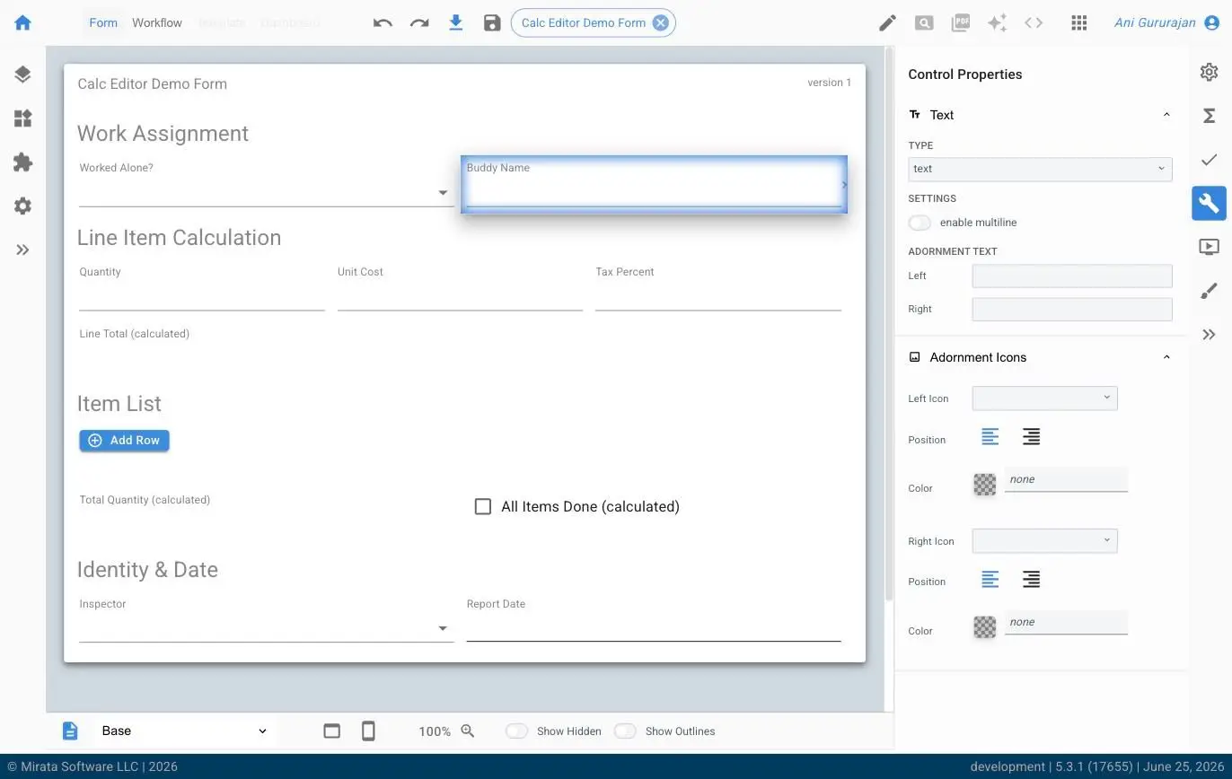Set Right Icon position to right-aligned
Image resolution: width=1232 pixels, height=779 pixels.
point(1031,580)
